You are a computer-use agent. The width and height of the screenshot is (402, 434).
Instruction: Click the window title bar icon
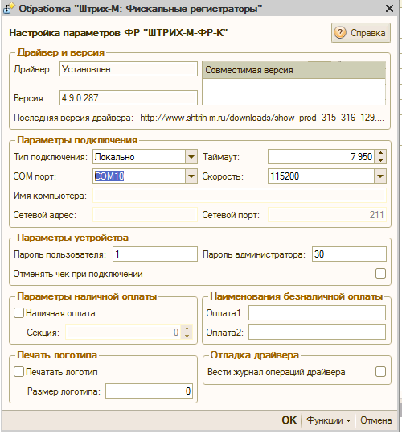click(x=8, y=8)
